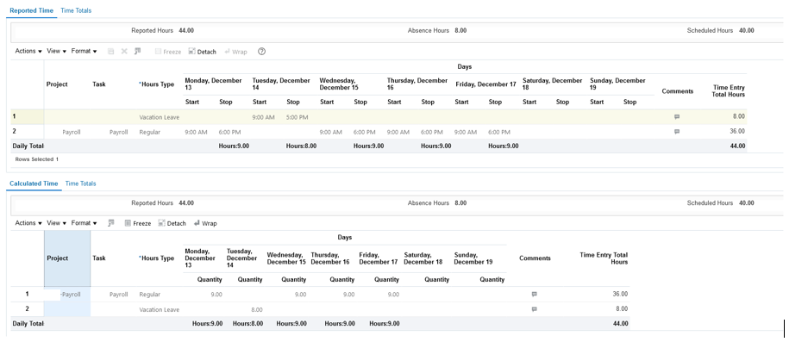
Task: Select the Project column header in Calculated Time table
Action: (67, 258)
